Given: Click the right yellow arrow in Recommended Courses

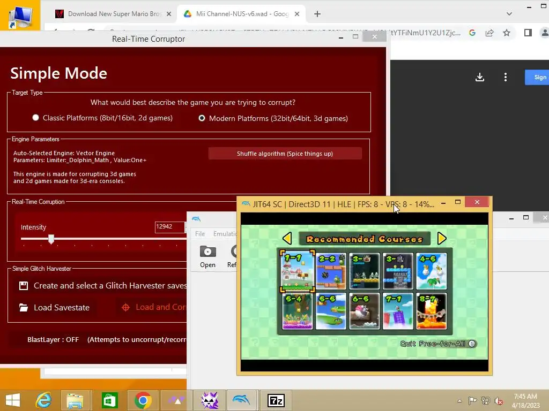Looking at the screenshot, I should pos(442,238).
